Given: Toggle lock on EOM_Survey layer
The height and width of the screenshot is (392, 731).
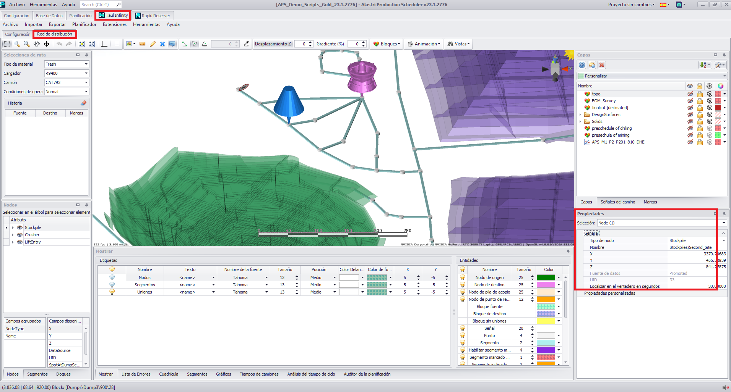Looking at the screenshot, I should [x=700, y=101].
